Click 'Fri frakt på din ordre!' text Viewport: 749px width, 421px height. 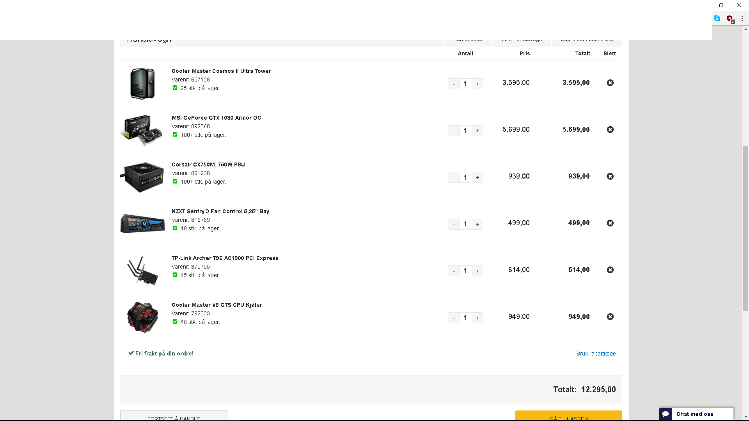[164, 354]
